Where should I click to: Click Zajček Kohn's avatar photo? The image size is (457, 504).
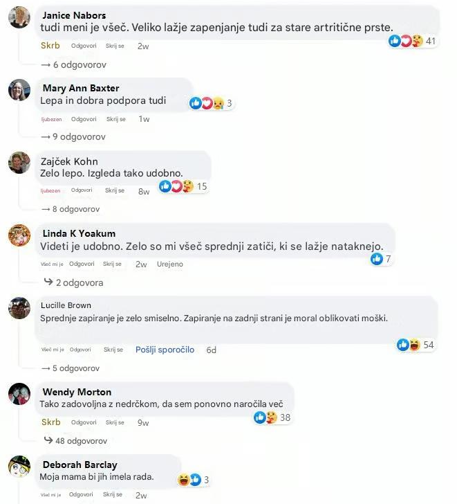pos(19,163)
